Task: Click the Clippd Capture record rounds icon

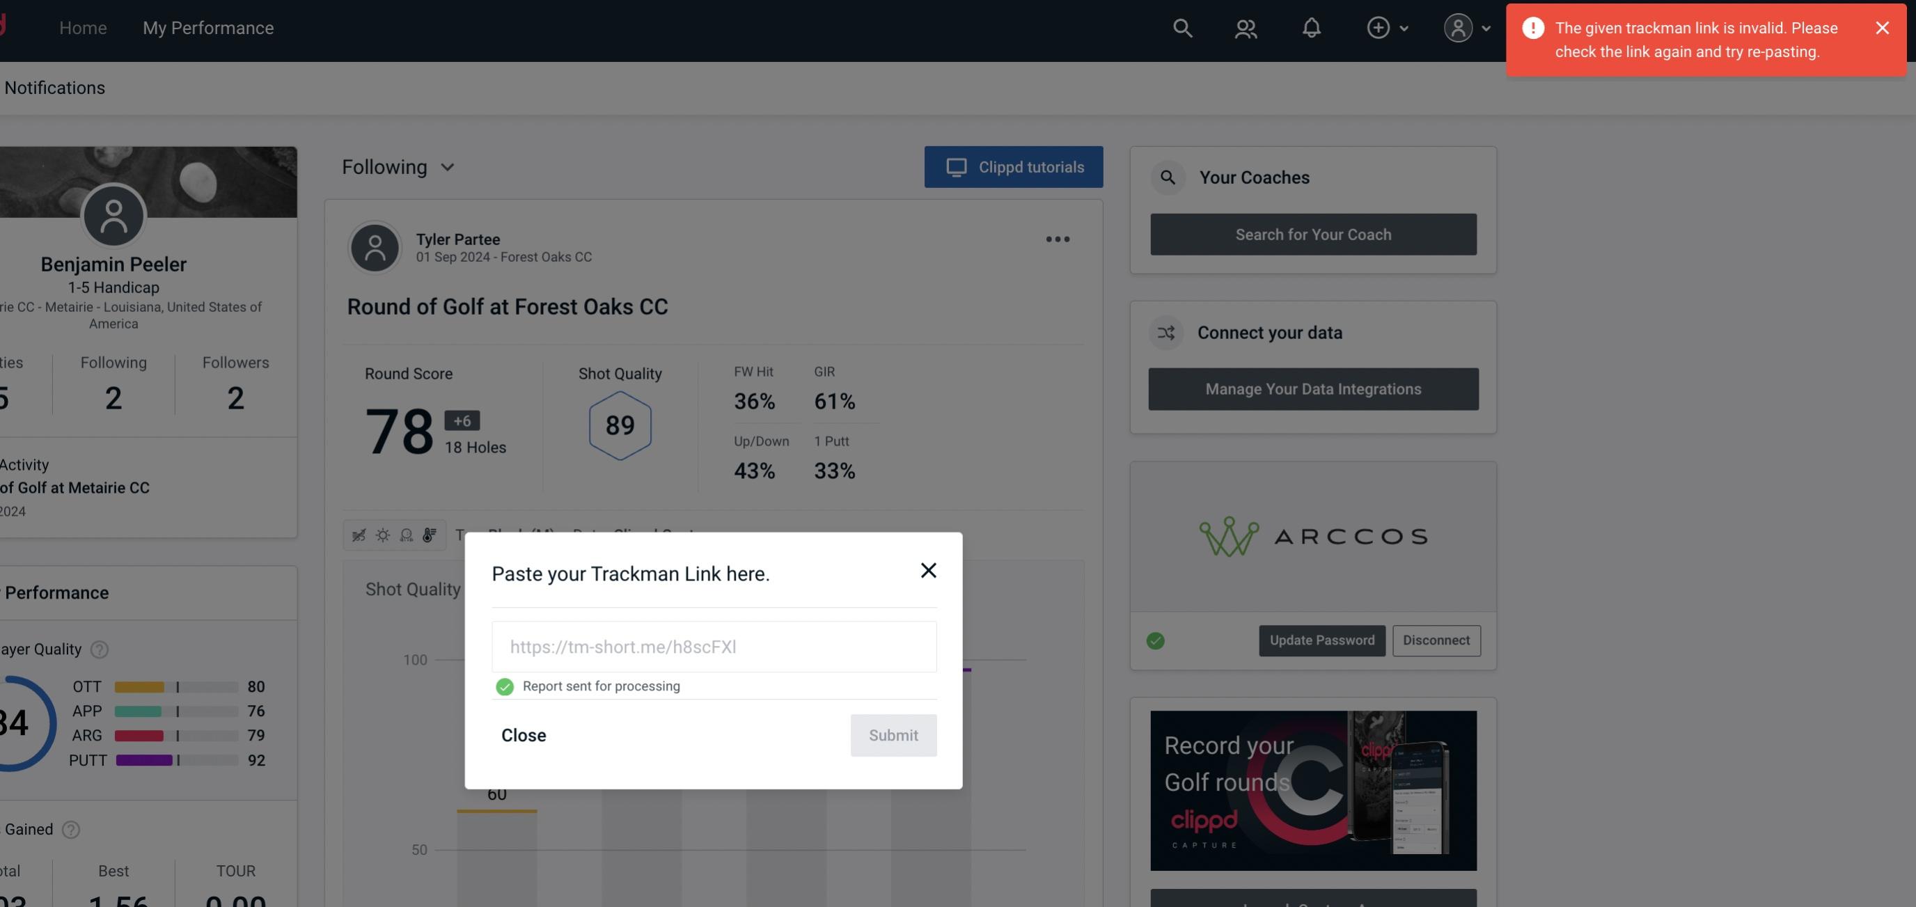Action: 1312,789
